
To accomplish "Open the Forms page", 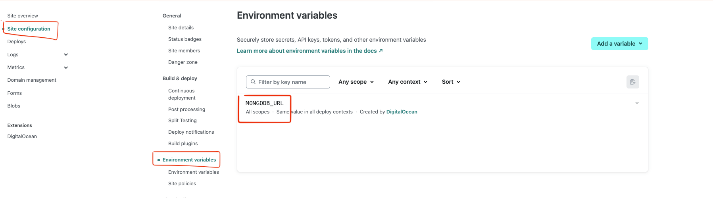I will click(15, 93).
